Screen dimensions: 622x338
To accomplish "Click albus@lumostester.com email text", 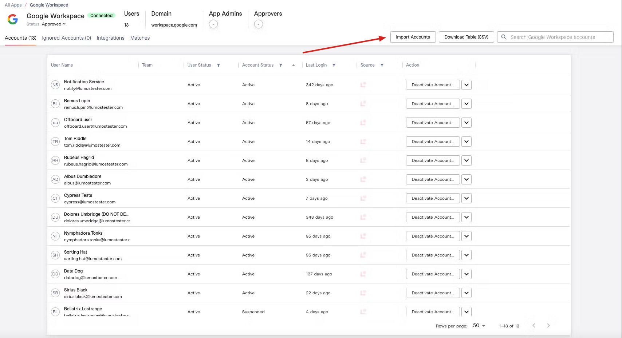I will pyautogui.click(x=87, y=183).
